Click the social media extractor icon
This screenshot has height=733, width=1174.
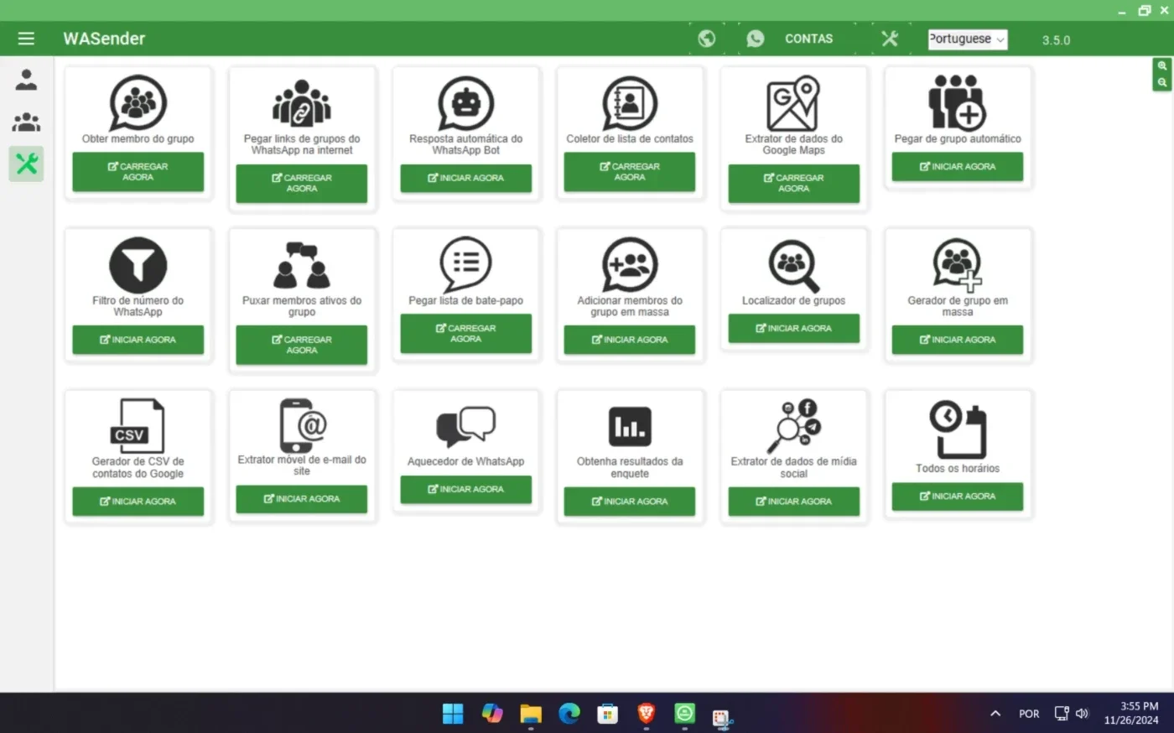tap(793, 425)
